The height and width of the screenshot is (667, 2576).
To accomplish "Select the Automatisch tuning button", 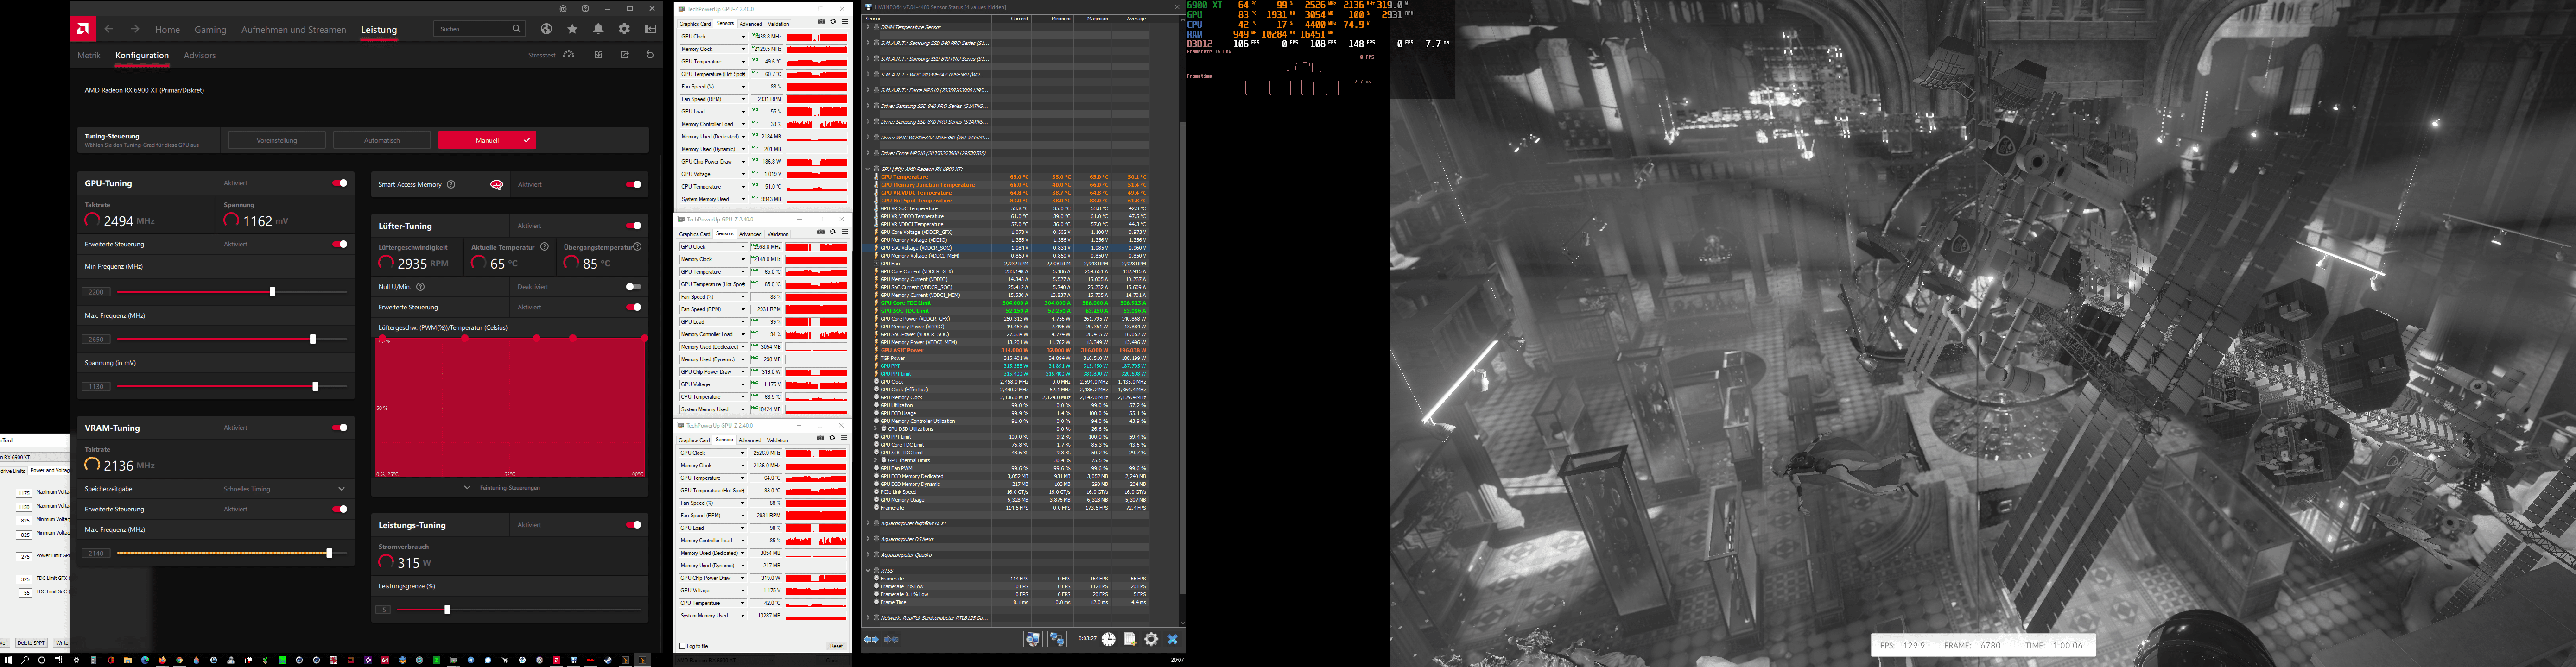I will point(382,140).
